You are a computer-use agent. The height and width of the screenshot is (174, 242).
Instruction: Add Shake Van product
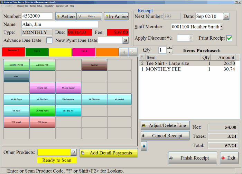tap(42, 88)
